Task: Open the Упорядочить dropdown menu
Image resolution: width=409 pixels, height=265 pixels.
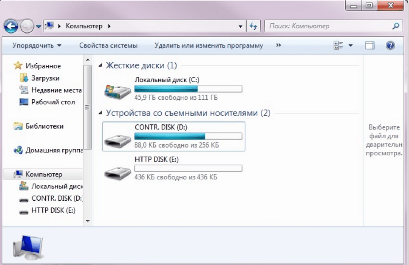Action: click(x=37, y=45)
